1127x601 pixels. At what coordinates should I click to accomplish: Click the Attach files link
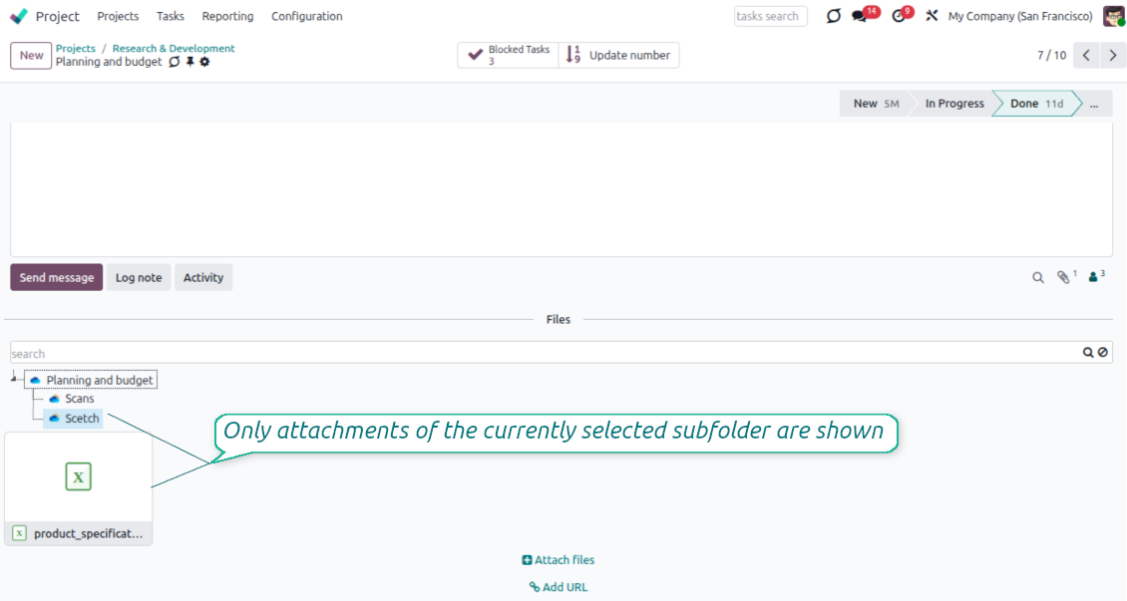point(559,560)
